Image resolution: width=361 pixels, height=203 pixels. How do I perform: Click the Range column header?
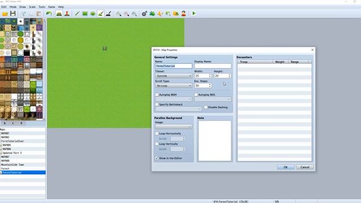(x=298, y=62)
